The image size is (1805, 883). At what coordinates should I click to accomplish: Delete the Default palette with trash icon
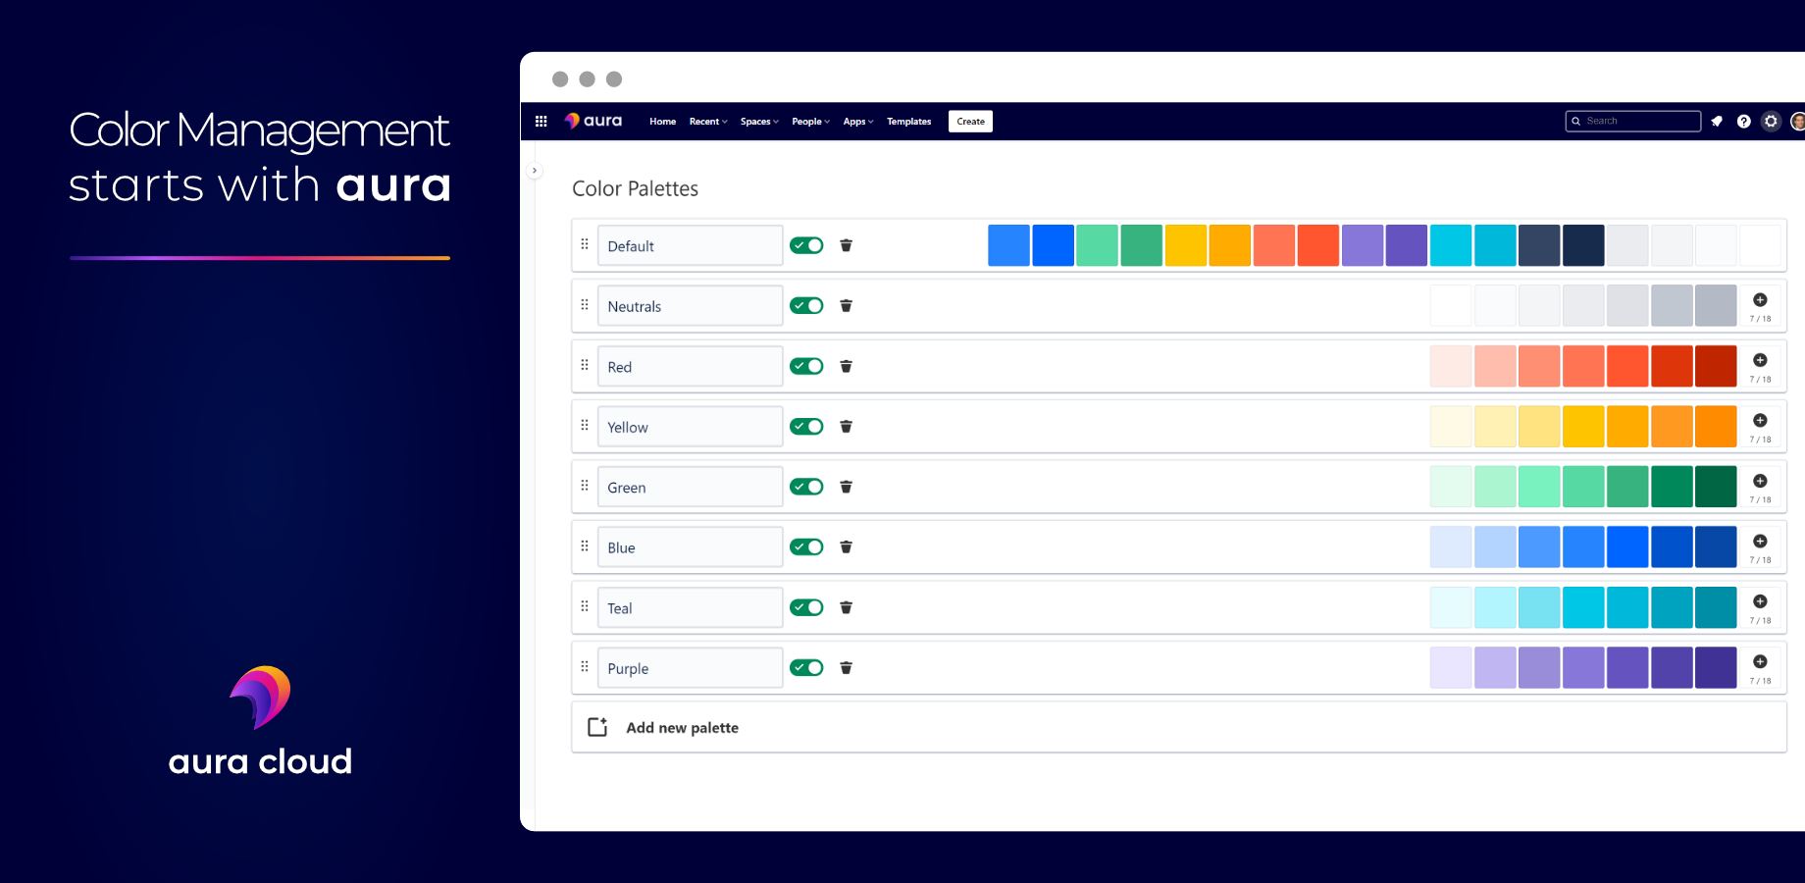846,245
